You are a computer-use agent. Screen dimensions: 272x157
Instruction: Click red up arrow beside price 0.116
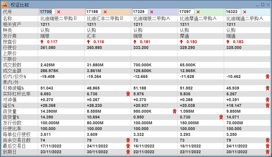88,42
